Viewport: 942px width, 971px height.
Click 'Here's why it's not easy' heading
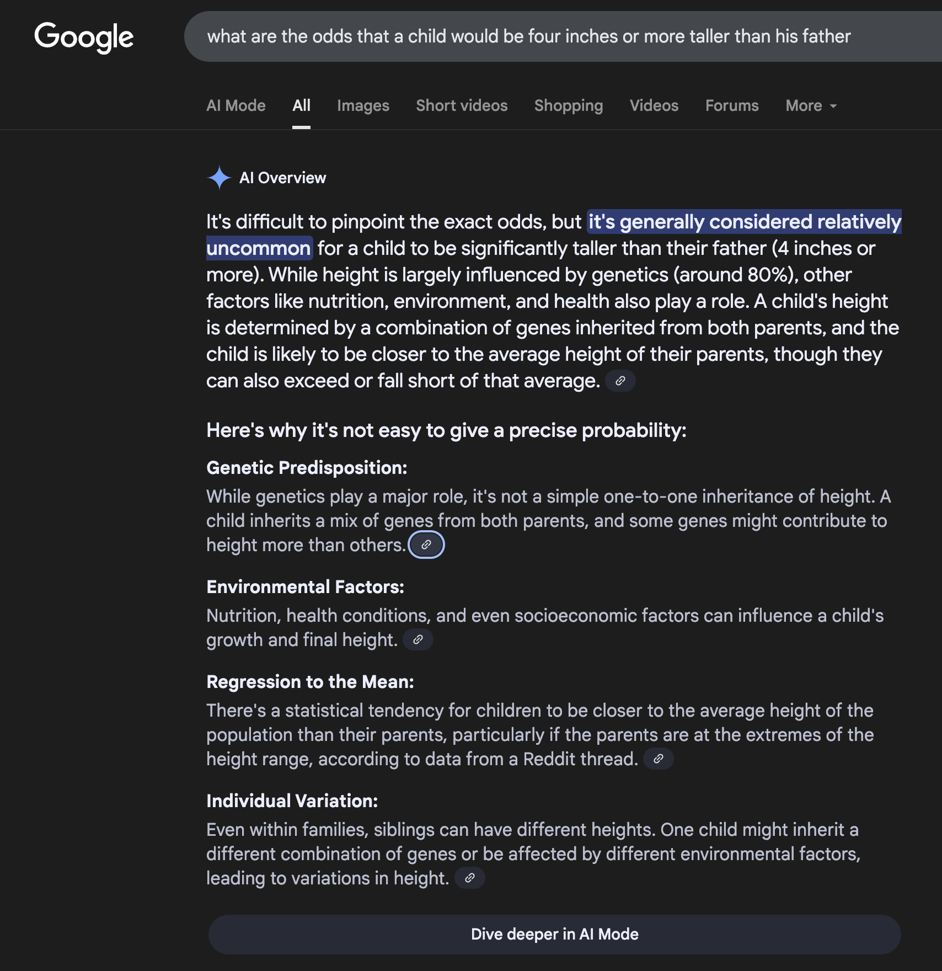point(446,430)
